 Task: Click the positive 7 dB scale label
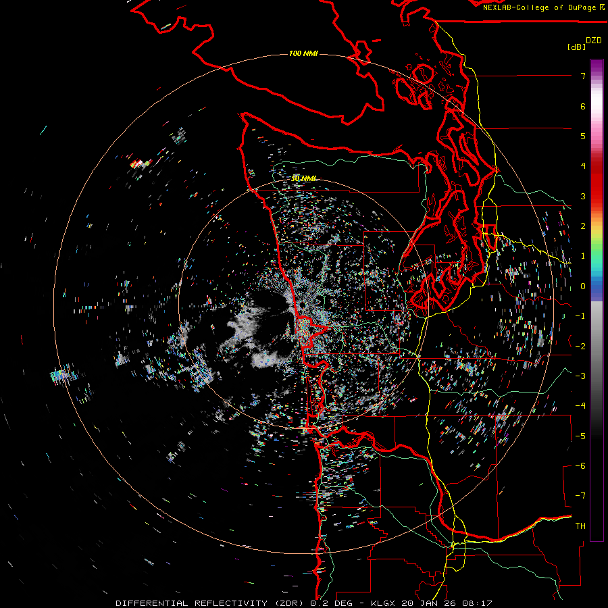coord(583,76)
